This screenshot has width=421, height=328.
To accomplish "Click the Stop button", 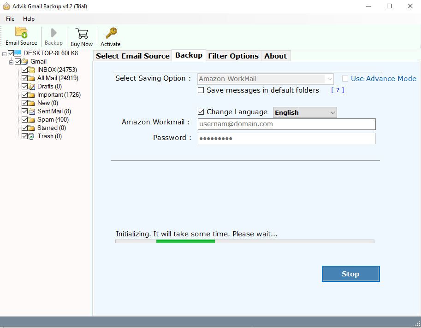I will [350, 274].
